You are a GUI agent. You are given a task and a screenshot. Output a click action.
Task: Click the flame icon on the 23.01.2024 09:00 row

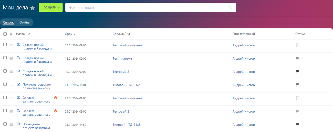(56, 111)
